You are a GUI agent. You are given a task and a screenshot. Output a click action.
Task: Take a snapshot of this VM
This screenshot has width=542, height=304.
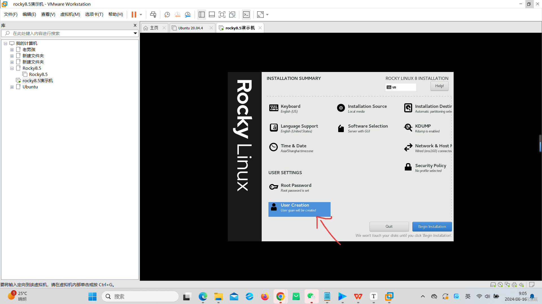(x=167, y=14)
